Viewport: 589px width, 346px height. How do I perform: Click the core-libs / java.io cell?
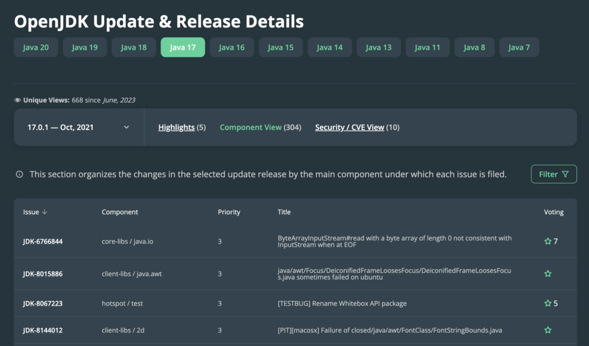[127, 241]
